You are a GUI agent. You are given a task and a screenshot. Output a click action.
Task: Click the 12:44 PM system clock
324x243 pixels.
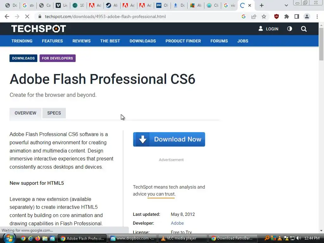point(312,238)
